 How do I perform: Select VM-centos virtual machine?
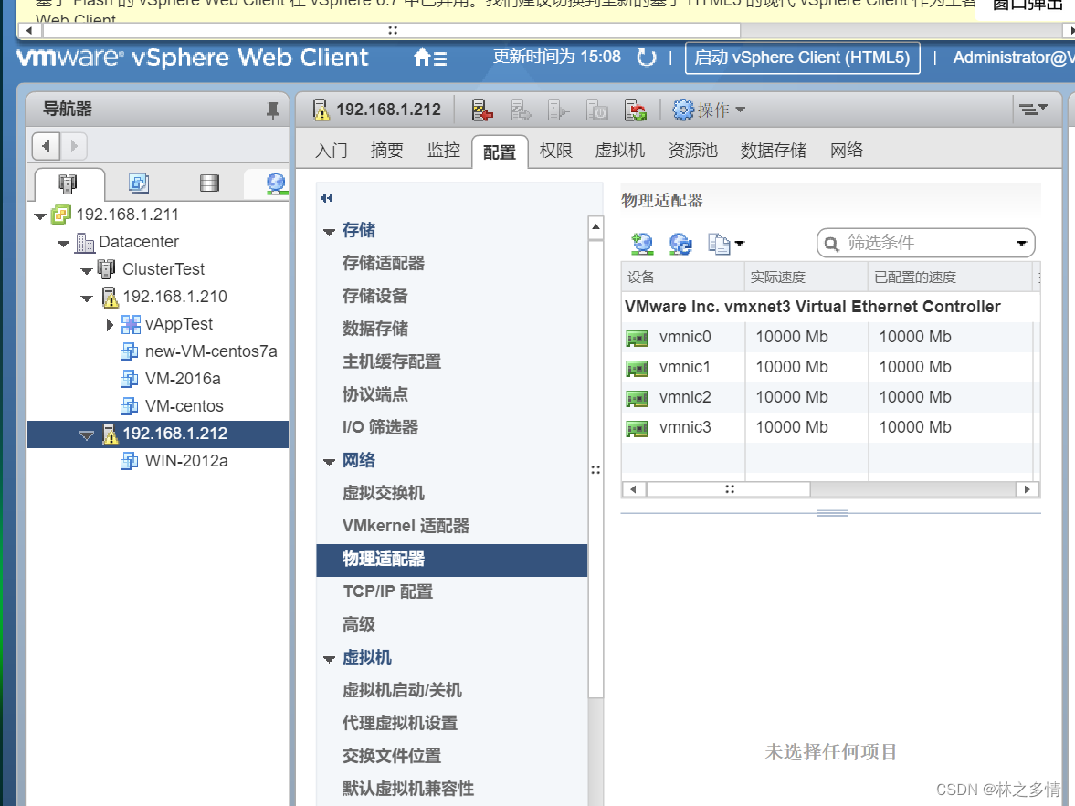click(x=184, y=406)
